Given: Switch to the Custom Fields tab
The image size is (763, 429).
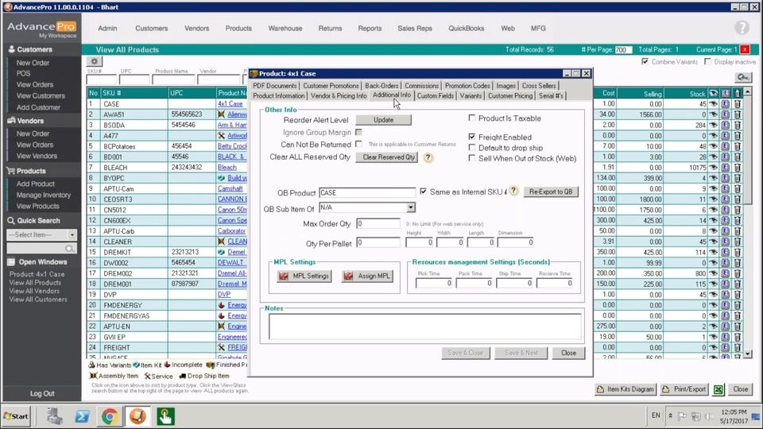Looking at the screenshot, I should click(x=435, y=96).
